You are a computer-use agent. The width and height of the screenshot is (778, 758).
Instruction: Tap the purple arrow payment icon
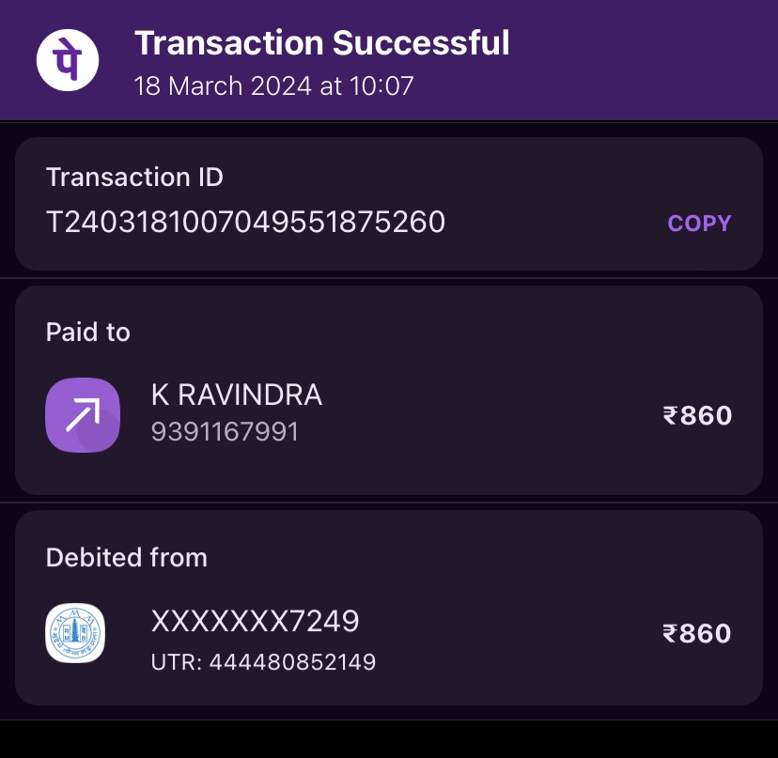(83, 414)
